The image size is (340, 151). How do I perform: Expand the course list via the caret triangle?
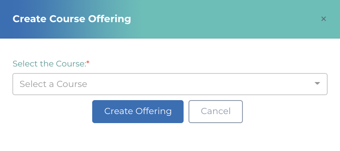[317, 83]
